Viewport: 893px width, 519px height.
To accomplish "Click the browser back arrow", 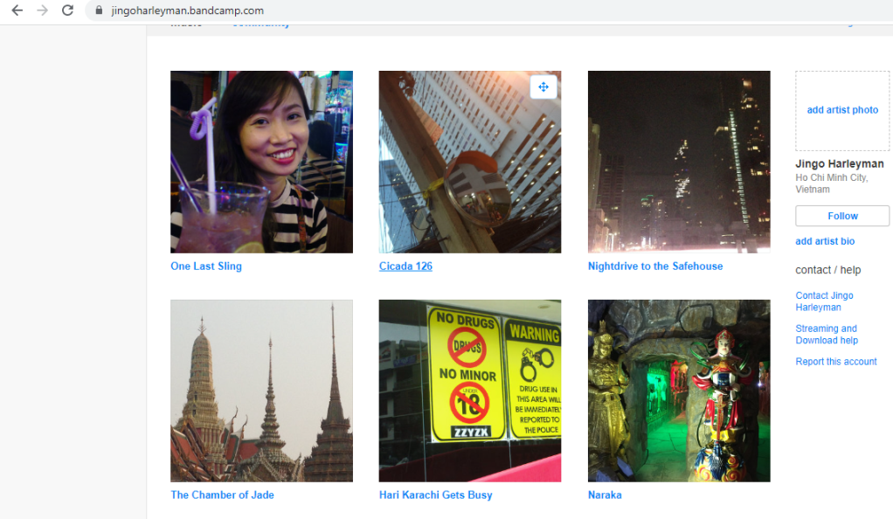I will coord(17,10).
